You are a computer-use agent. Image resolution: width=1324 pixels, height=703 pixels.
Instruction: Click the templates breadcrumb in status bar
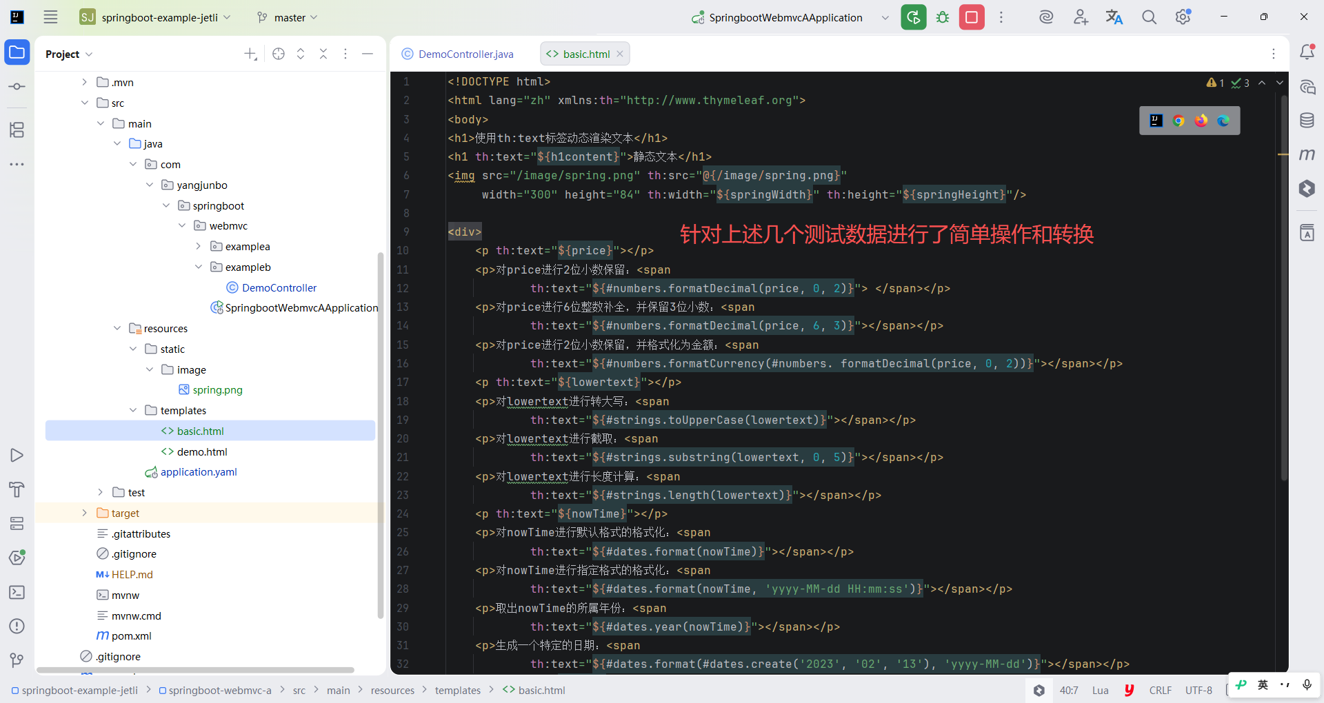click(x=458, y=690)
